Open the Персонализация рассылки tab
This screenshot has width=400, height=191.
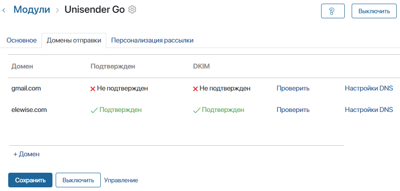(x=152, y=40)
